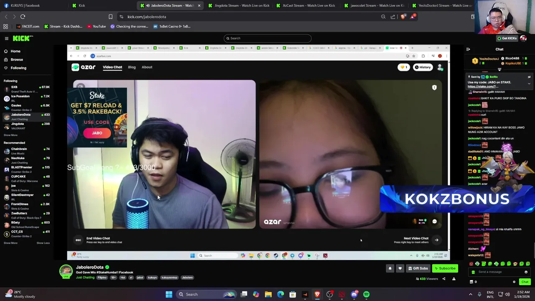The image size is (535, 301).
Task: Open Chainbrain recommended channel
Action: (27, 151)
